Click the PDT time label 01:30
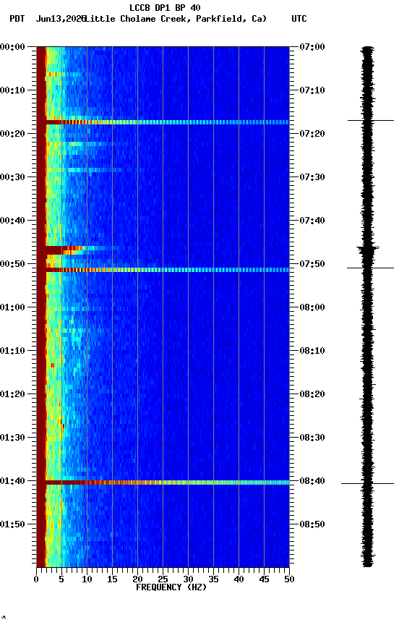 pyautogui.click(x=12, y=438)
